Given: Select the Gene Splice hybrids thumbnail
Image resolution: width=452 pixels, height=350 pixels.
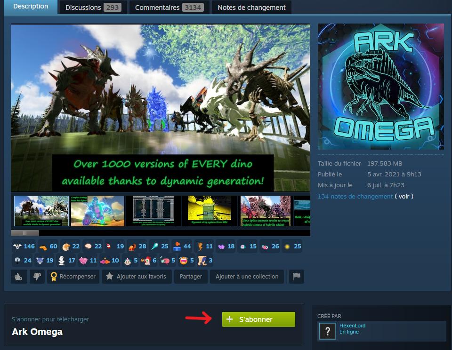Looking at the screenshot, I should (x=266, y=211).
